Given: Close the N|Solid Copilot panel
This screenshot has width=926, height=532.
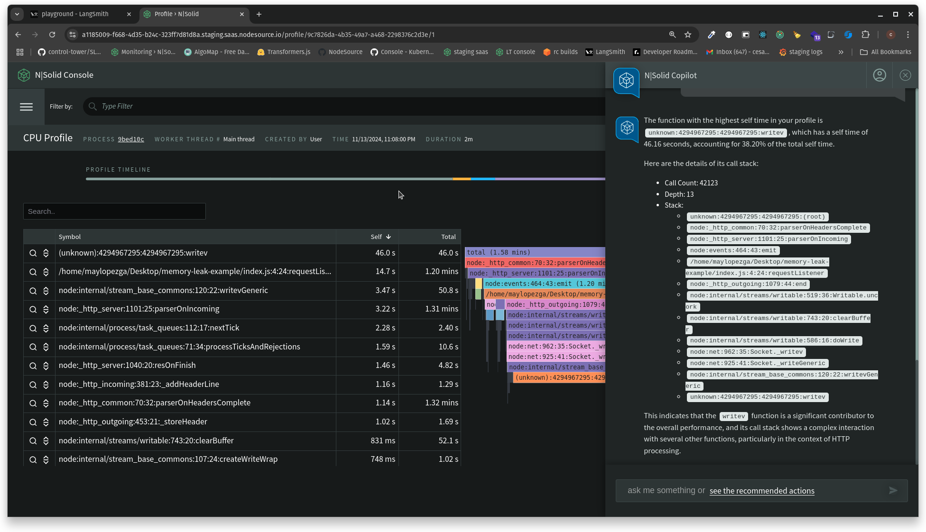Looking at the screenshot, I should (905, 75).
